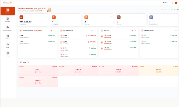Click the Ready to Collect panel icon
179x107 pixels.
142,31
